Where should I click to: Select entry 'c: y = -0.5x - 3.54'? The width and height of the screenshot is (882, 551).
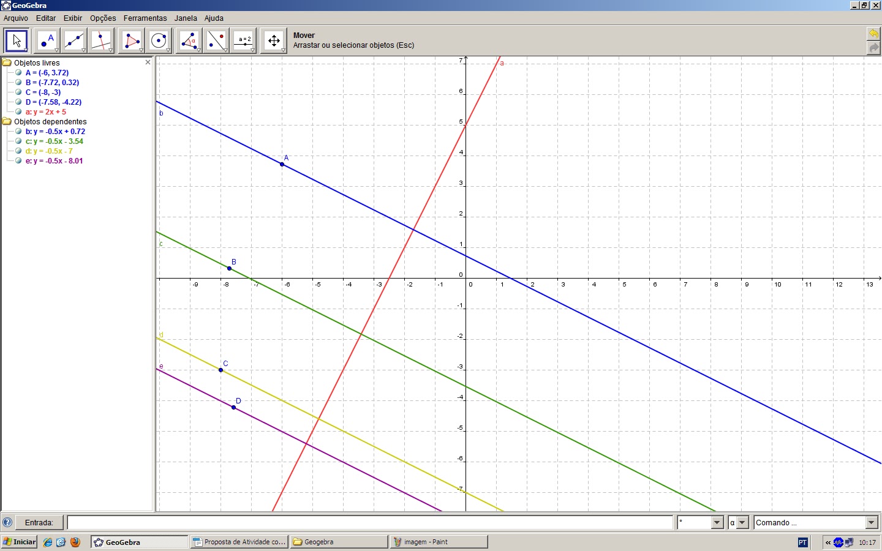point(55,141)
